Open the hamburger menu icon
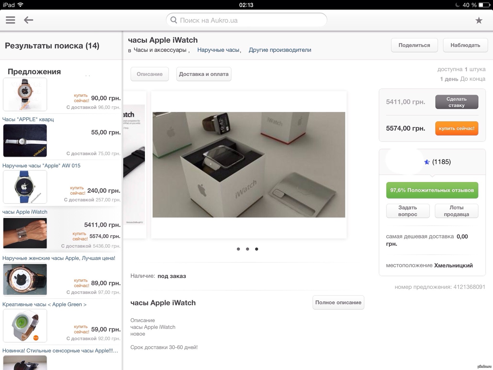This screenshot has width=493, height=370. click(x=10, y=20)
